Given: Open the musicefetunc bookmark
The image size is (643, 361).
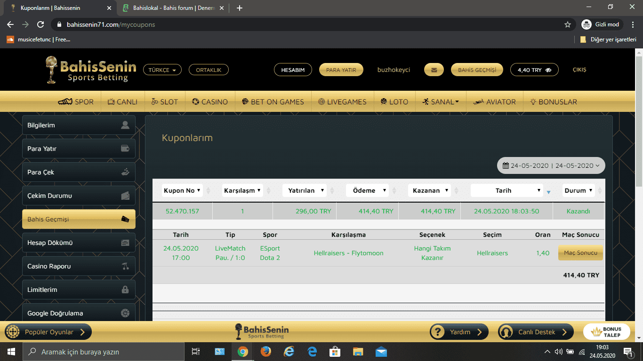Looking at the screenshot, I should (39, 39).
